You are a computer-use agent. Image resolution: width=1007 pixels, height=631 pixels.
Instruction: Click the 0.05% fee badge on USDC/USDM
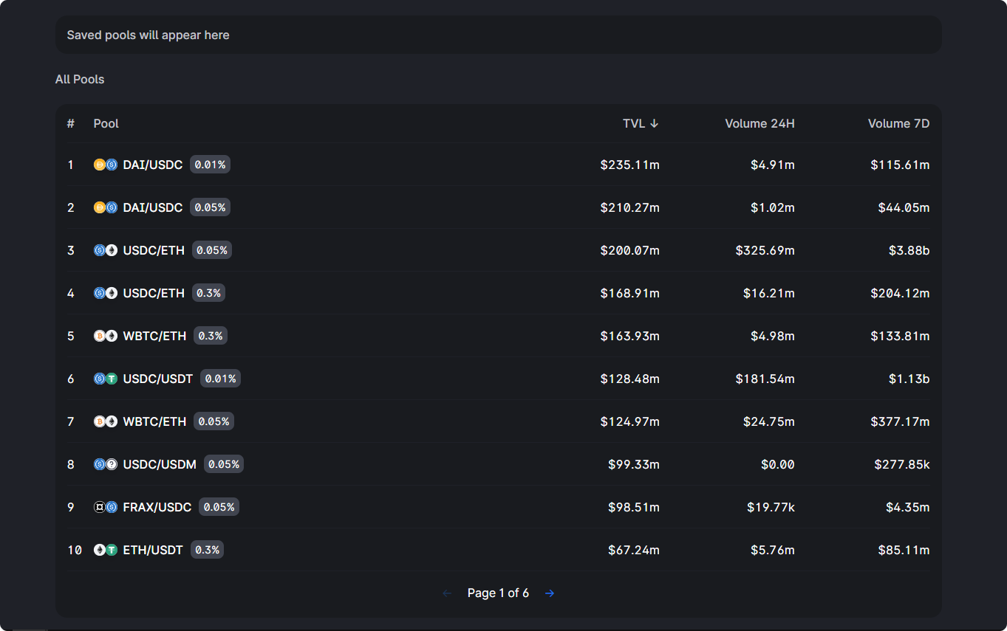tap(224, 464)
